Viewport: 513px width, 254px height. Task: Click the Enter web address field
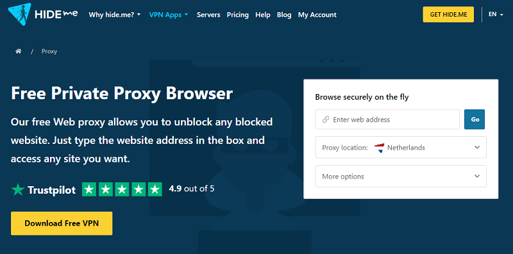(388, 120)
